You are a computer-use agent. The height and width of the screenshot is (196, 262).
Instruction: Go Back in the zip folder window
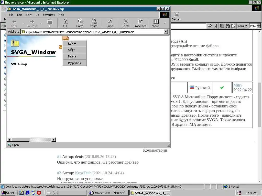pos(14,23)
